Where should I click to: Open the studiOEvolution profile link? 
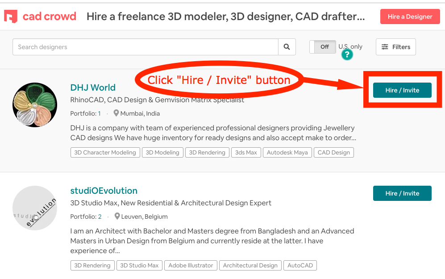104,191
